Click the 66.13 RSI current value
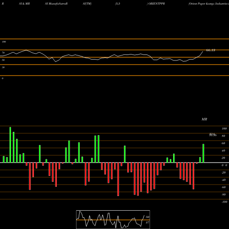Viewport: 229px width, 229px height. coord(211,50)
